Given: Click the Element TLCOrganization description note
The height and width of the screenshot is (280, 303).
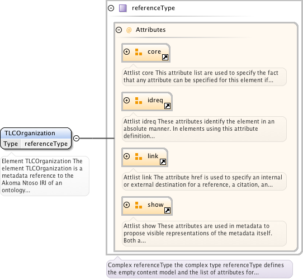Looking at the screenshot, I should [45, 176].
